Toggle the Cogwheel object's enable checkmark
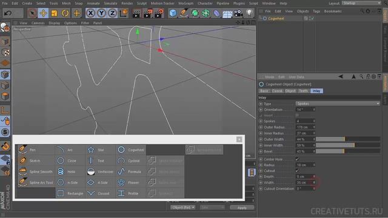388x218 pixels. tap(313, 18)
